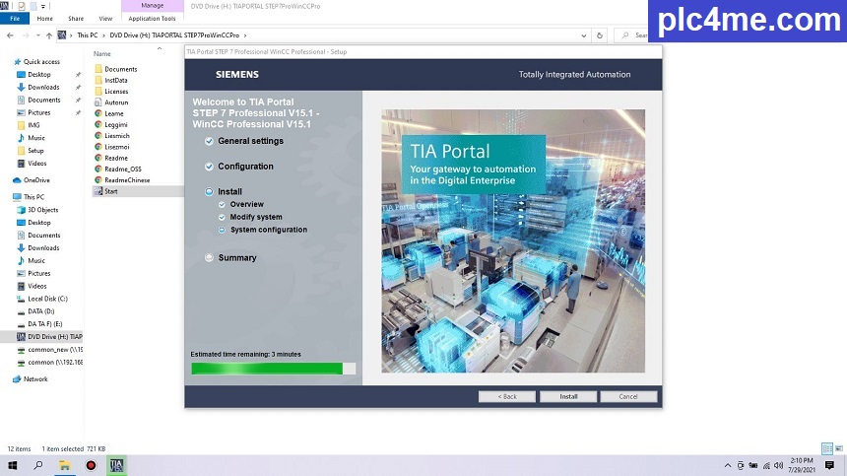Image resolution: width=847 pixels, height=476 pixels.
Task: Show hidden system tray icons
Action: [x=728, y=465]
